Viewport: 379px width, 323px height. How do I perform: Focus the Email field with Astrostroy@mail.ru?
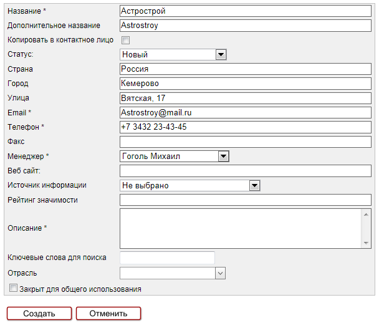(x=244, y=112)
